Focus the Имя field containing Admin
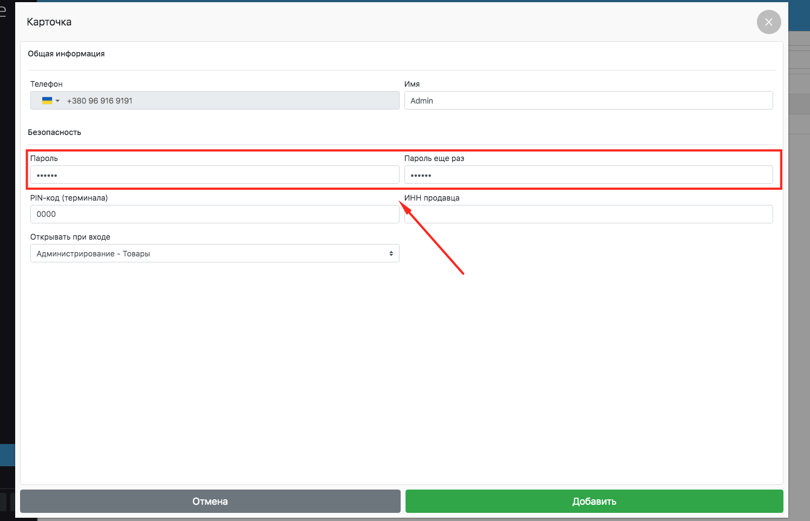 (x=588, y=101)
